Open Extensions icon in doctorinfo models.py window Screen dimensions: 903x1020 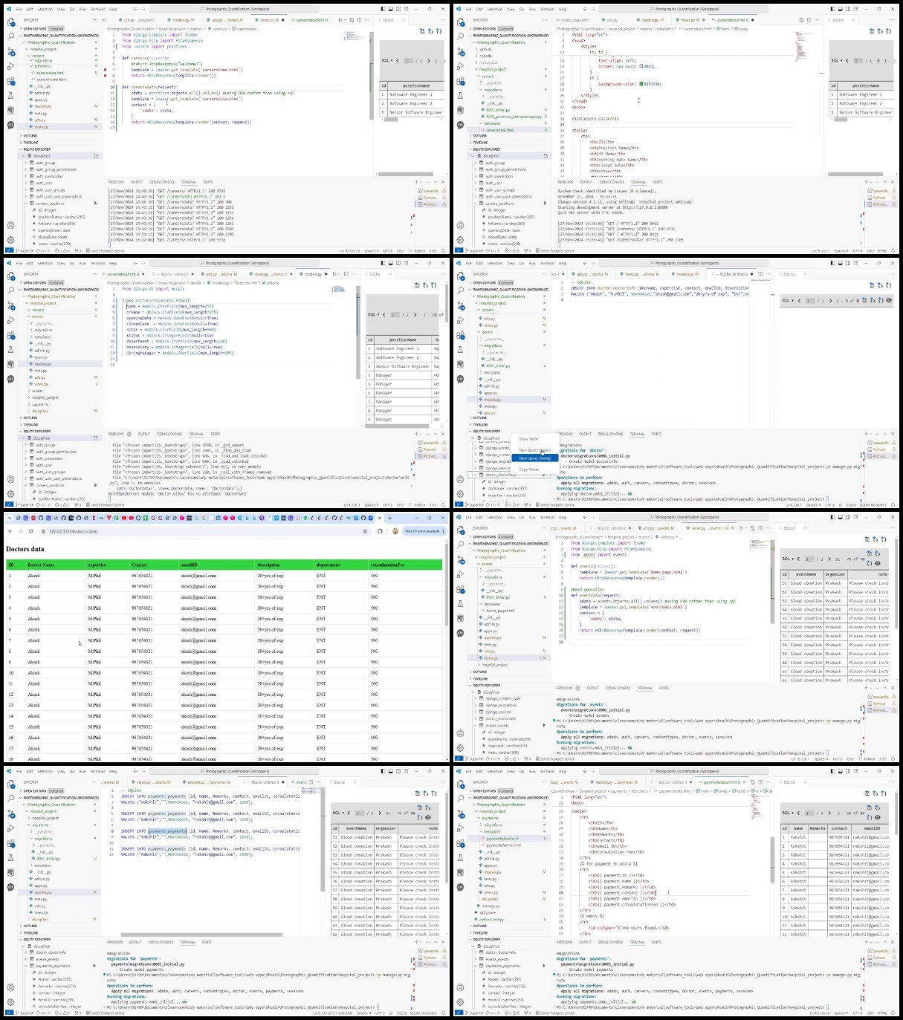click(x=10, y=335)
